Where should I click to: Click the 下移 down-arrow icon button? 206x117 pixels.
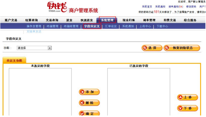click(x=188, y=108)
